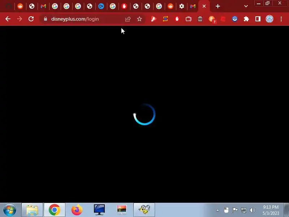
Task: Switch to the Settings gear tab
Action: [182, 6]
